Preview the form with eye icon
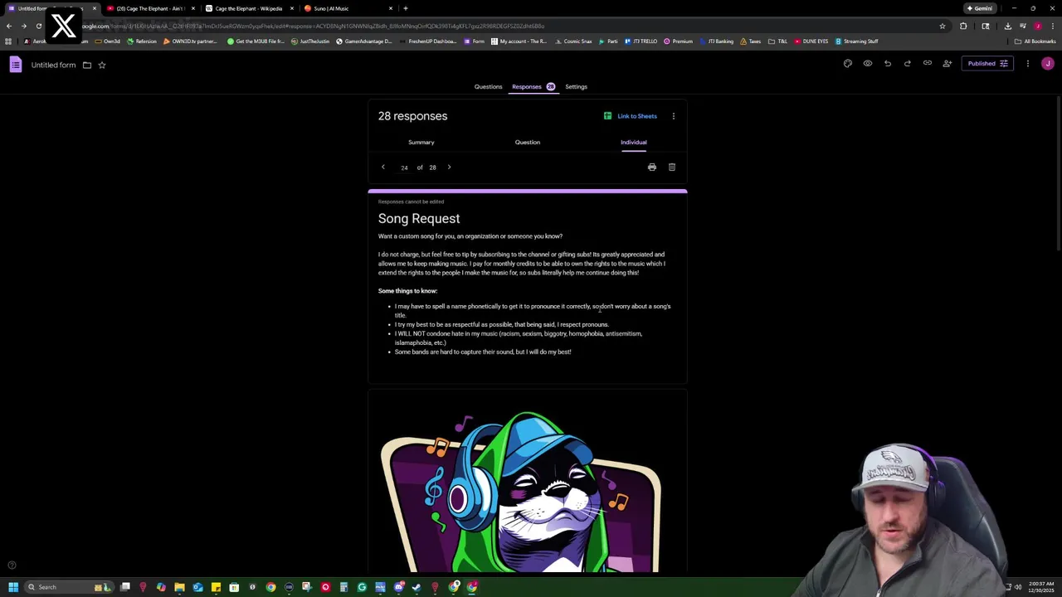 tap(868, 64)
